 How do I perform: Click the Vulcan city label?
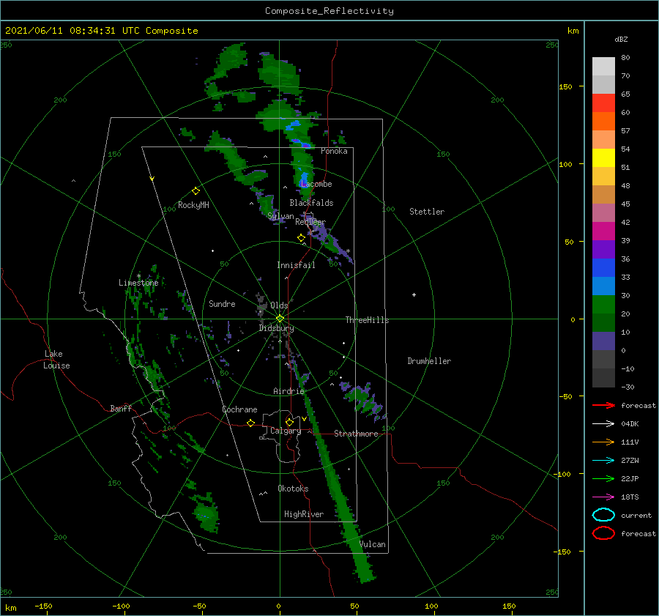point(373,544)
